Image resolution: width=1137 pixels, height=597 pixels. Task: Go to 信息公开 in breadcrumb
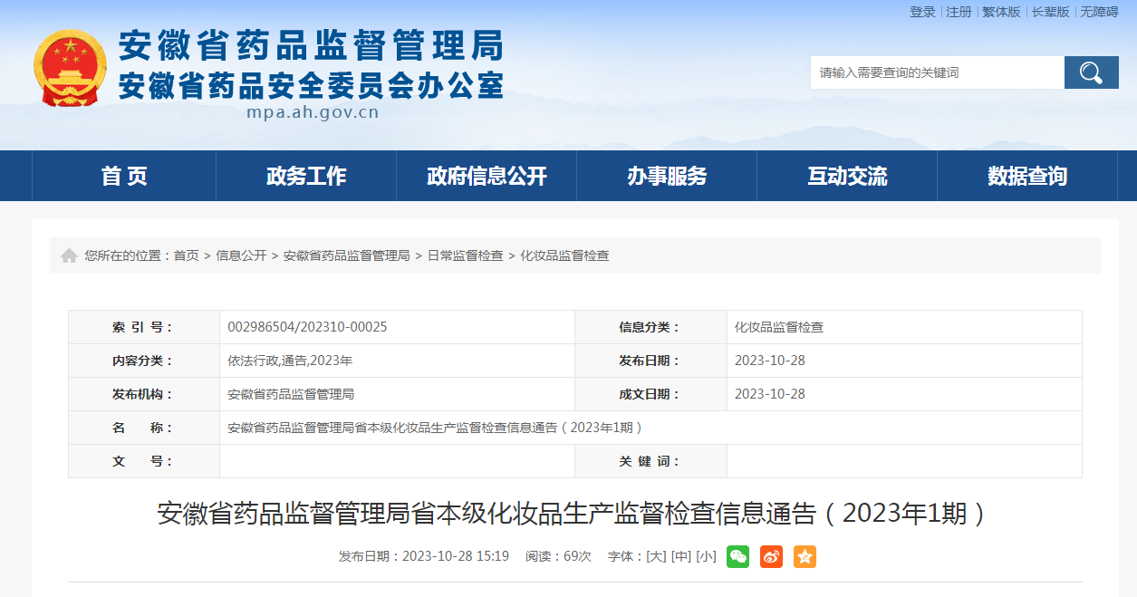pos(241,255)
